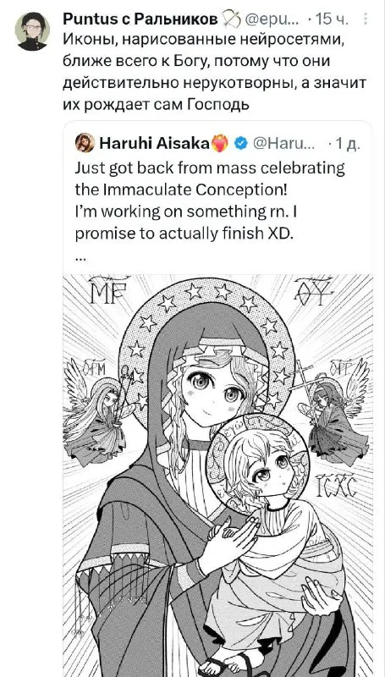Viewport: 385px width, 677px height.
Task: Click the blue verified badge beside Haruhi Aisaka
Action: pyautogui.click(x=240, y=143)
